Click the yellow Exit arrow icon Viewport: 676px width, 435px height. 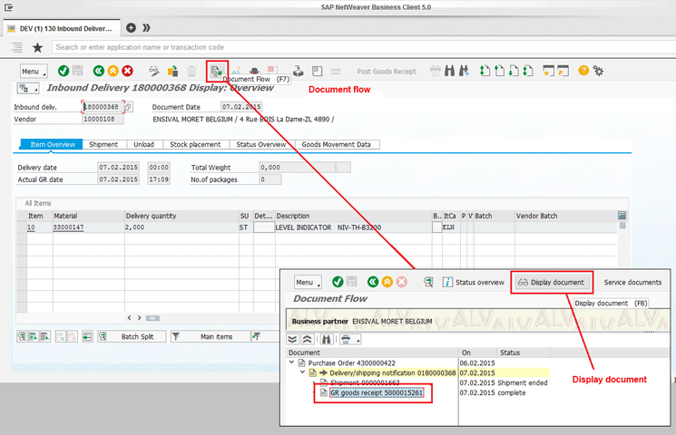tap(113, 71)
